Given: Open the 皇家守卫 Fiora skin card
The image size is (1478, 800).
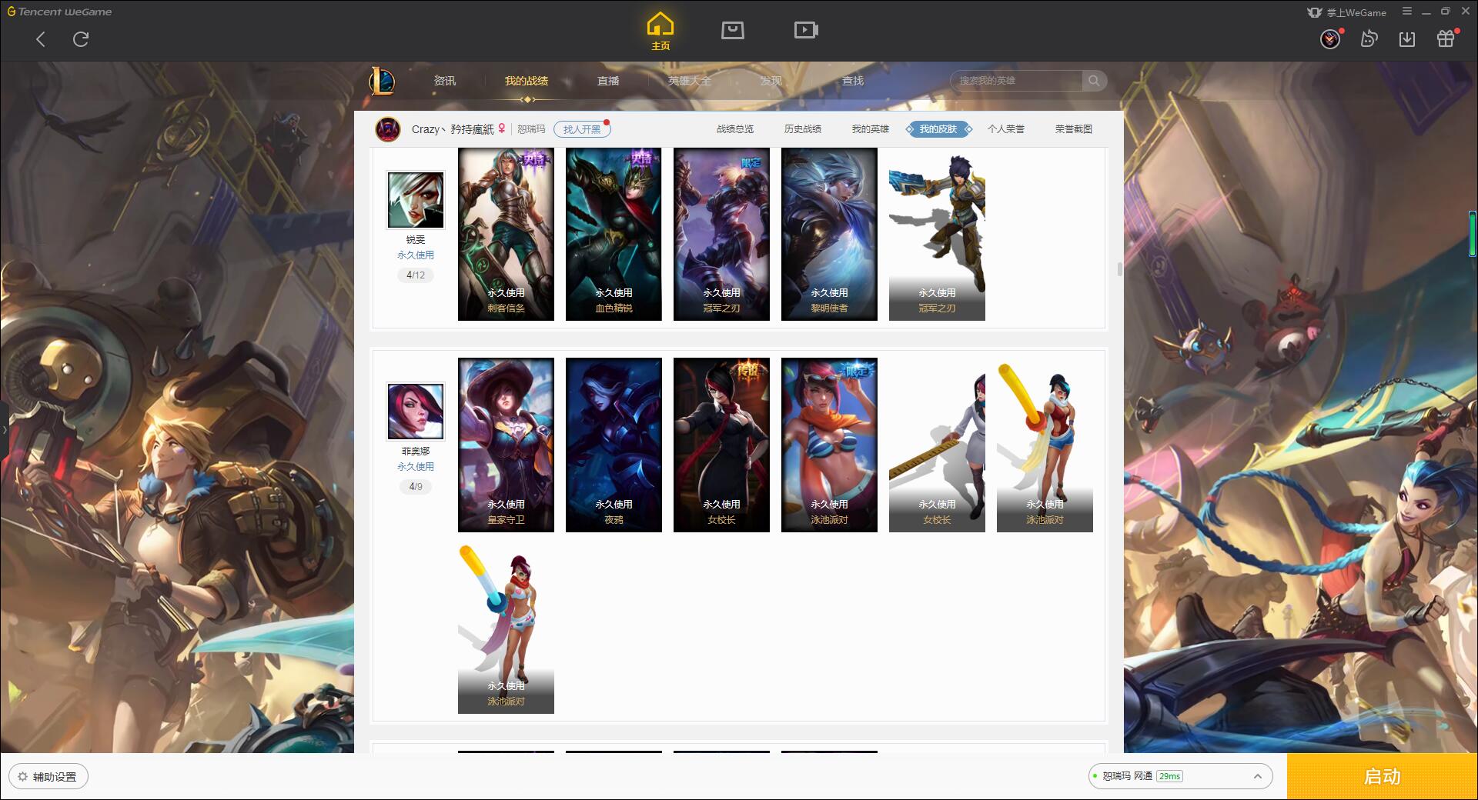Looking at the screenshot, I should 506,445.
